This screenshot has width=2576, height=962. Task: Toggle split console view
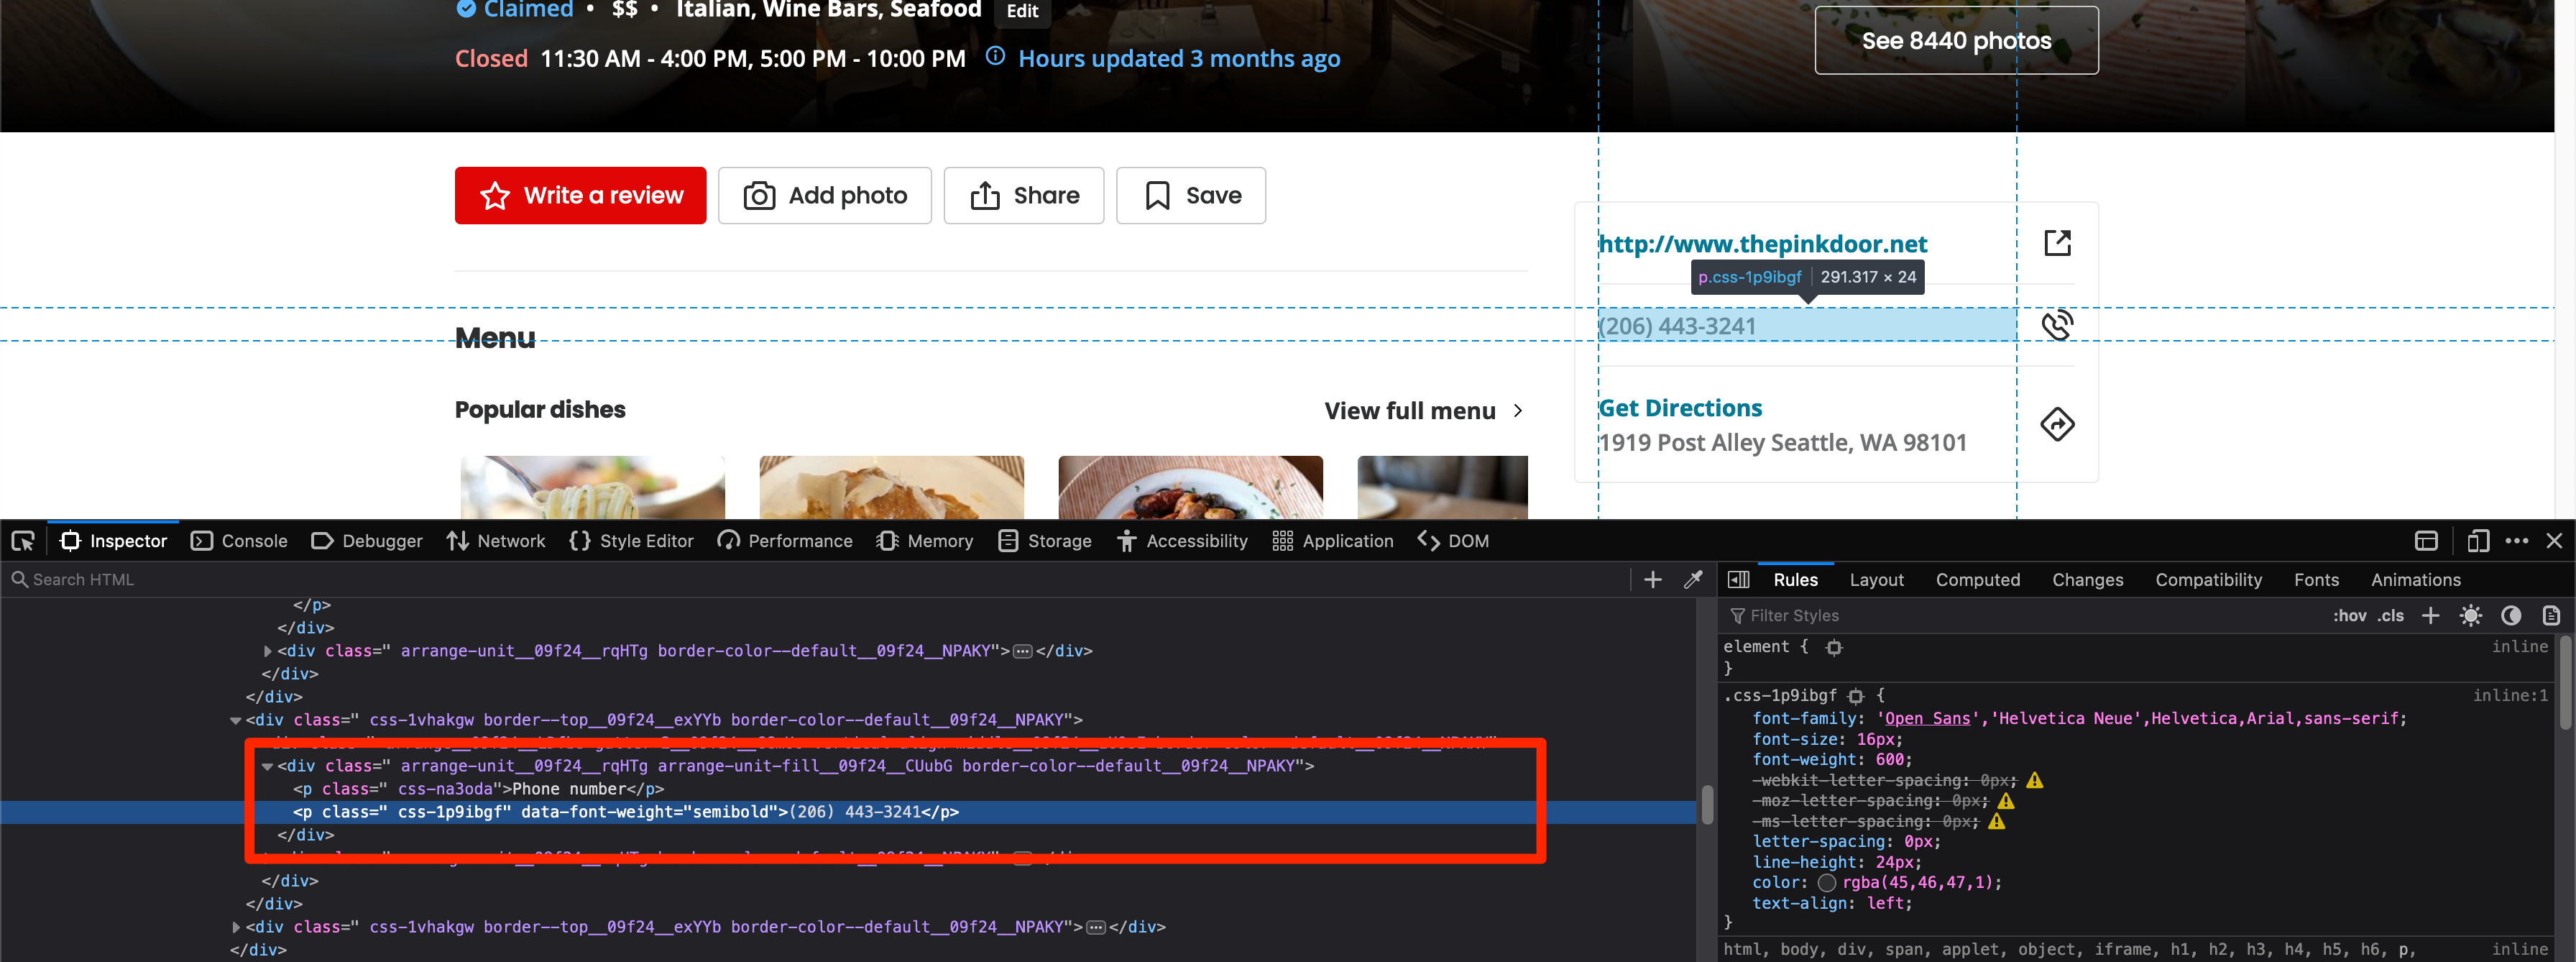[x=2426, y=541]
